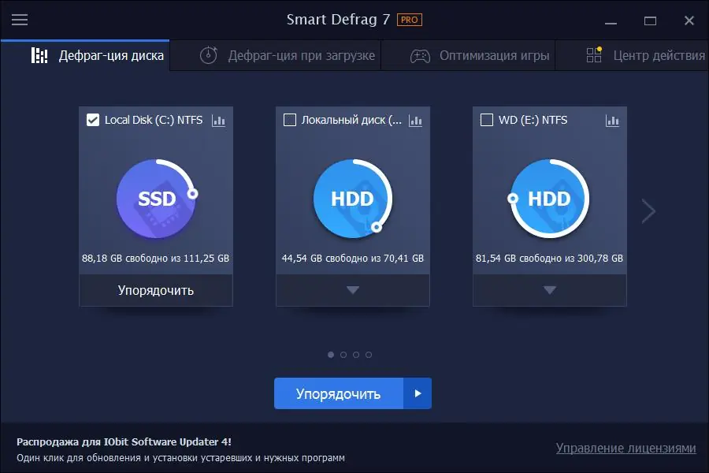The height and width of the screenshot is (473, 709).
Task: Open the hamburger menu
Action: click(20, 20)
